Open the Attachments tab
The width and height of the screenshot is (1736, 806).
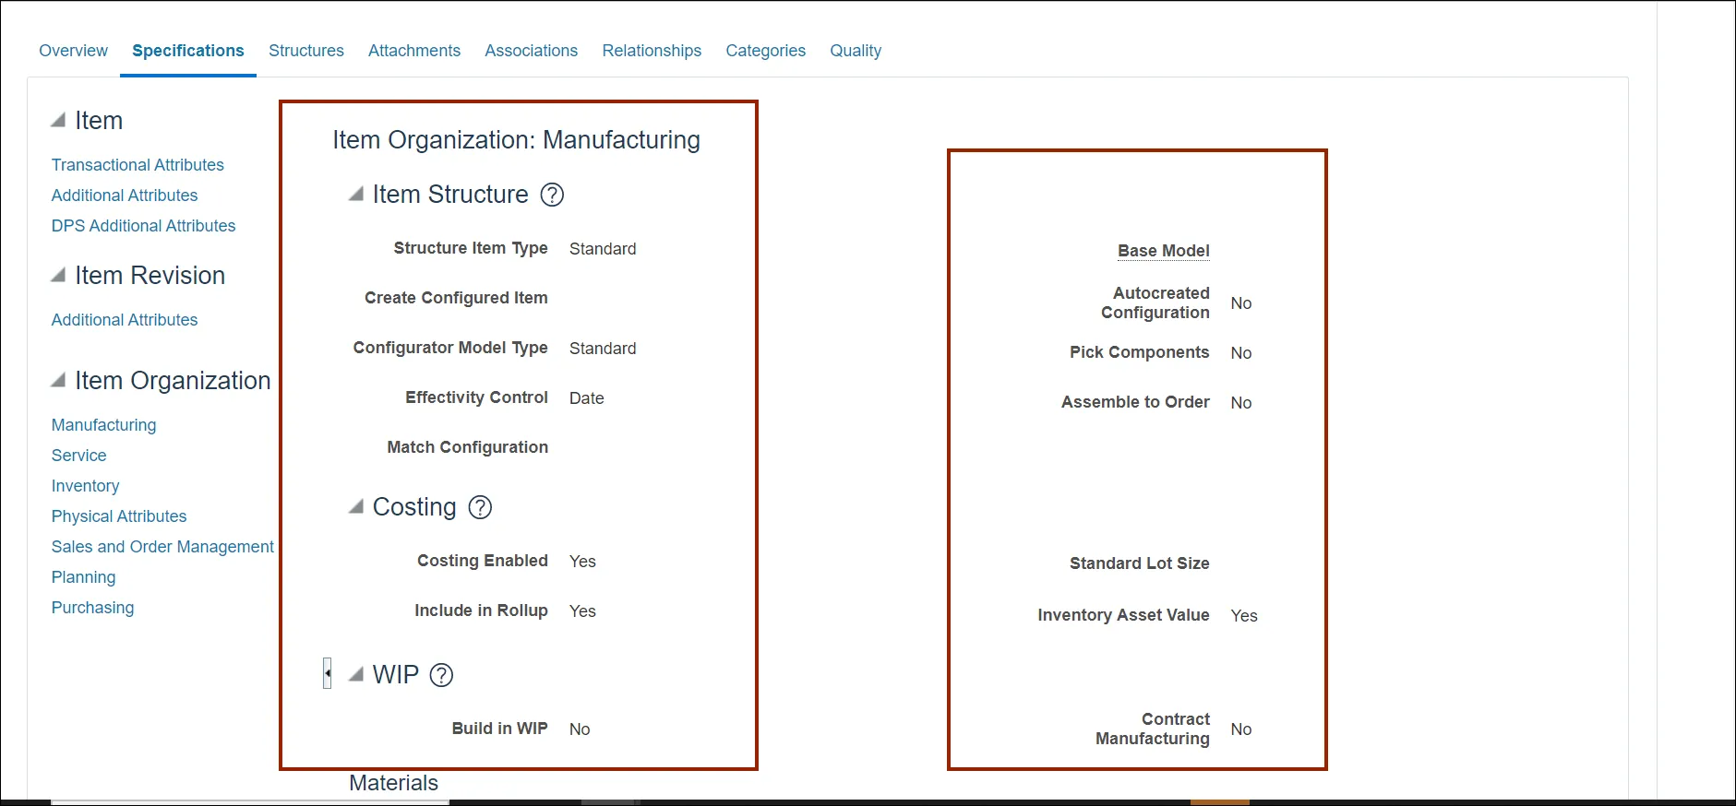point(413,51)
